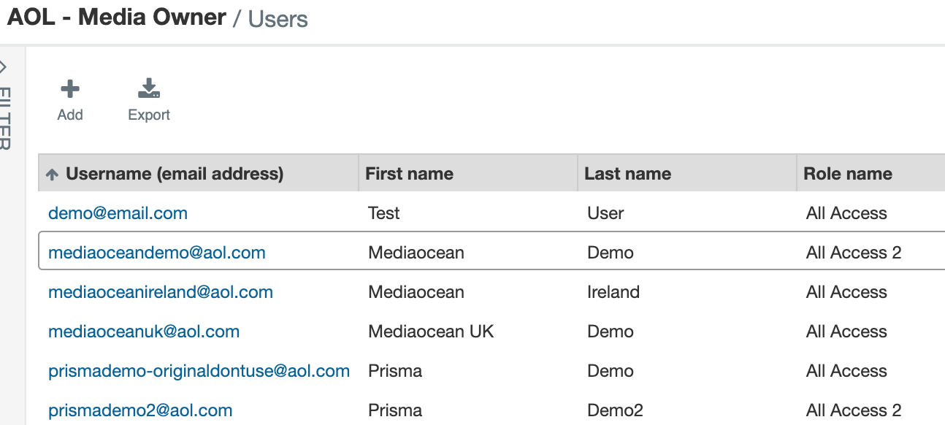This screenshot has width=945, height=425.
Task: Select last name cell "Ireland"
Action: (613, 292)
